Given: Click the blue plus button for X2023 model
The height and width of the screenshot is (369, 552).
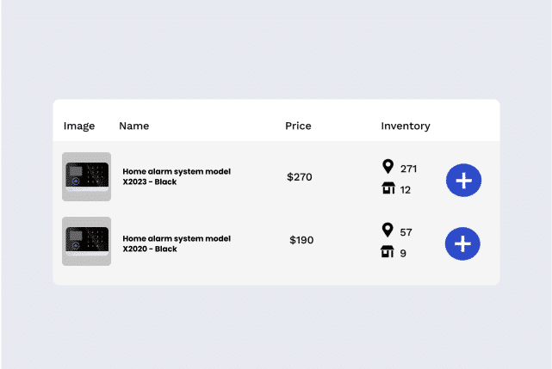Looking at the screenshot, I should click(x=463, y=180).
